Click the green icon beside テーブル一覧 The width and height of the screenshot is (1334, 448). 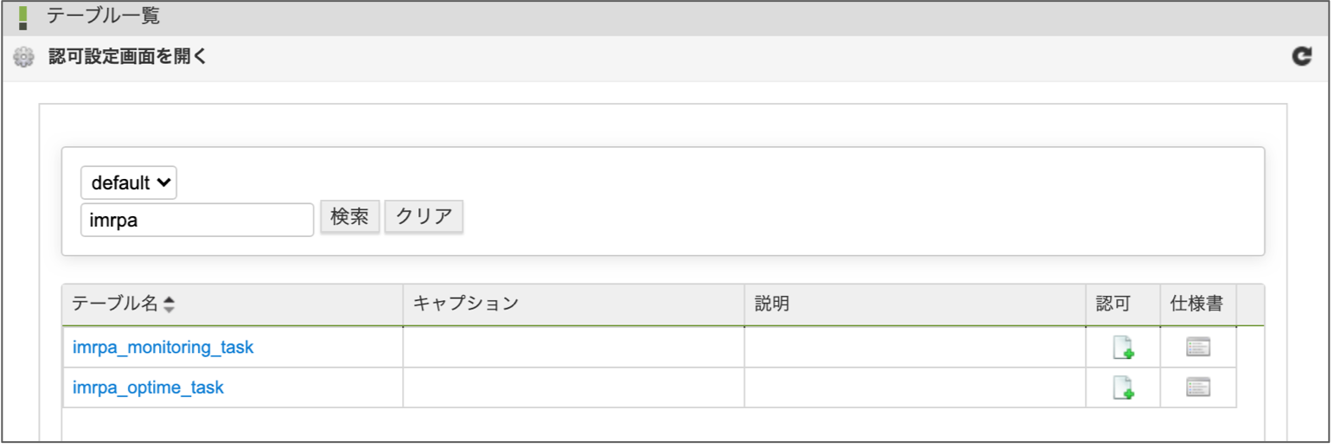coord(23,16)
